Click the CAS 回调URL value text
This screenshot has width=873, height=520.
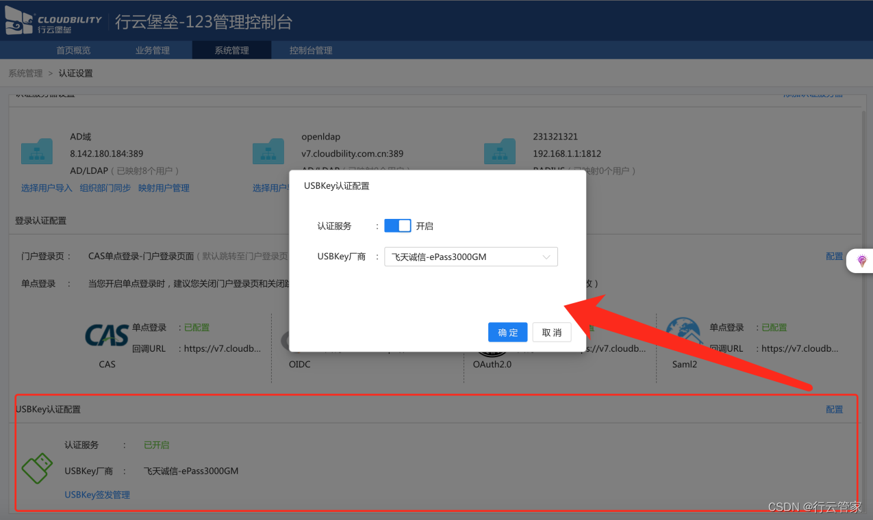click(x=223, y=348)
